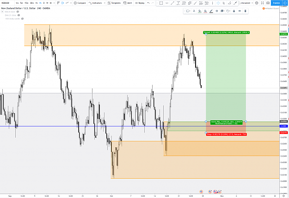Image resolution: width=289 pixels, height=198 pixels.
Task: Open text settings (A) for the position
Action: point(194,11)
